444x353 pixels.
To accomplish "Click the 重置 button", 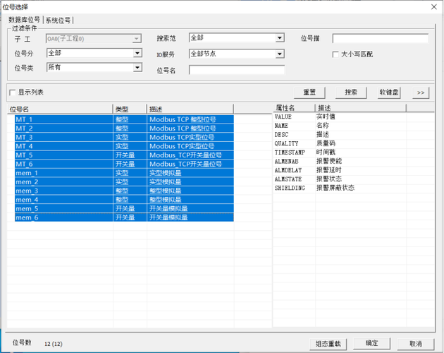I will point(309,92).
